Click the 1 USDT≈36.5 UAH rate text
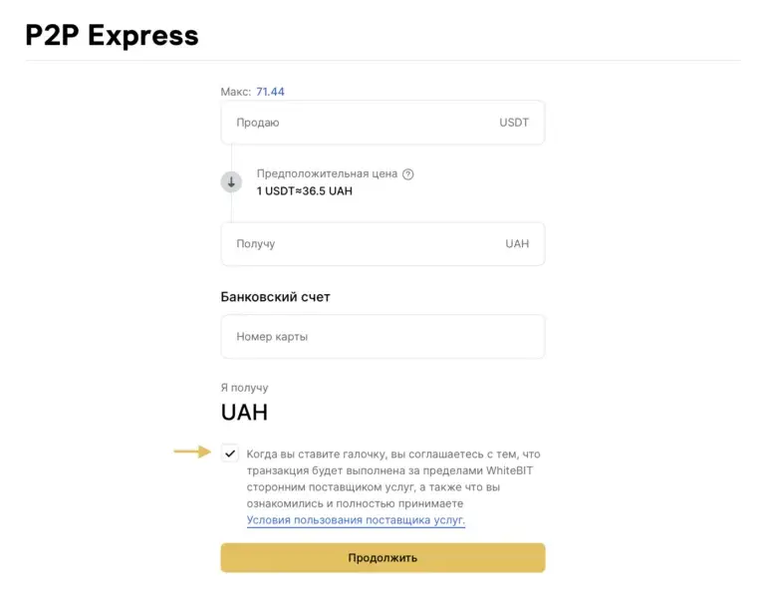 [304, 190]
